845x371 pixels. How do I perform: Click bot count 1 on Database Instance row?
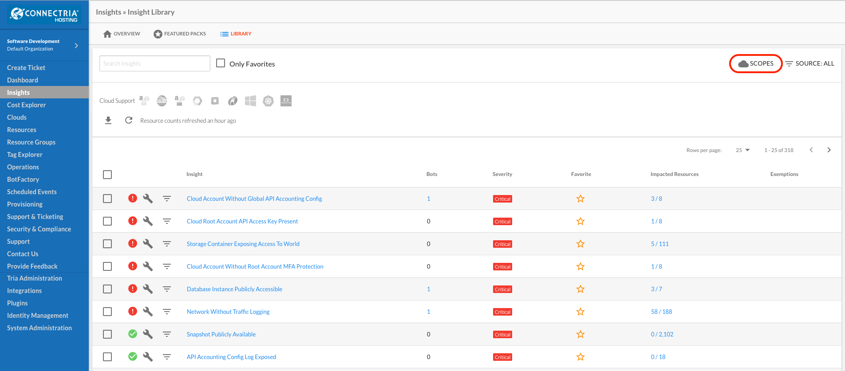point(428,289)
